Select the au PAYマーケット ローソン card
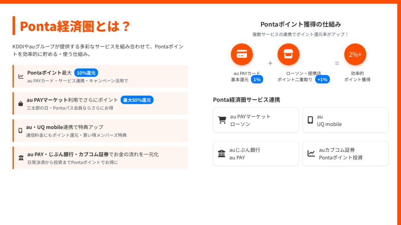The image size is (401, 225). [x=256, y=120]
